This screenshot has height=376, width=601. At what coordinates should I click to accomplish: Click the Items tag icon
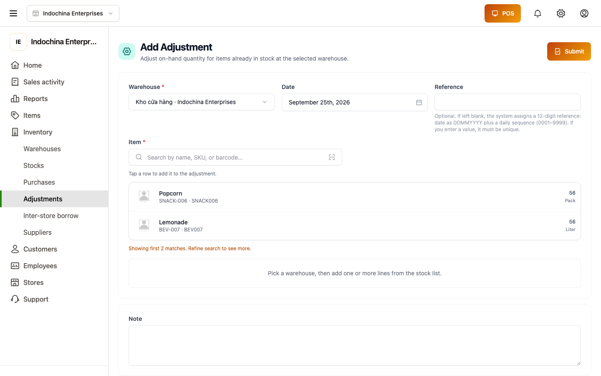15,115
